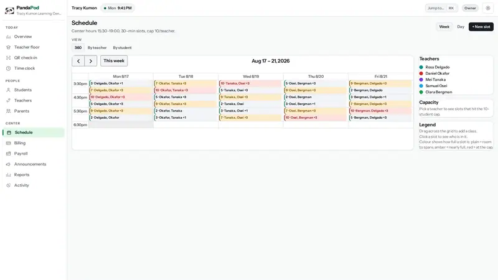Open Wednesday slot 2·Tanaka, Osei

(x=251, y=104)
